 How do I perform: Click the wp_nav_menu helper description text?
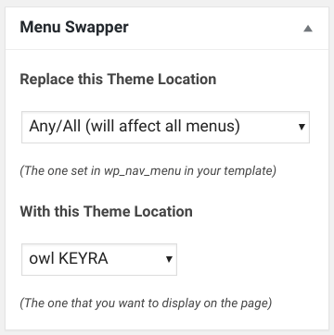148,171
